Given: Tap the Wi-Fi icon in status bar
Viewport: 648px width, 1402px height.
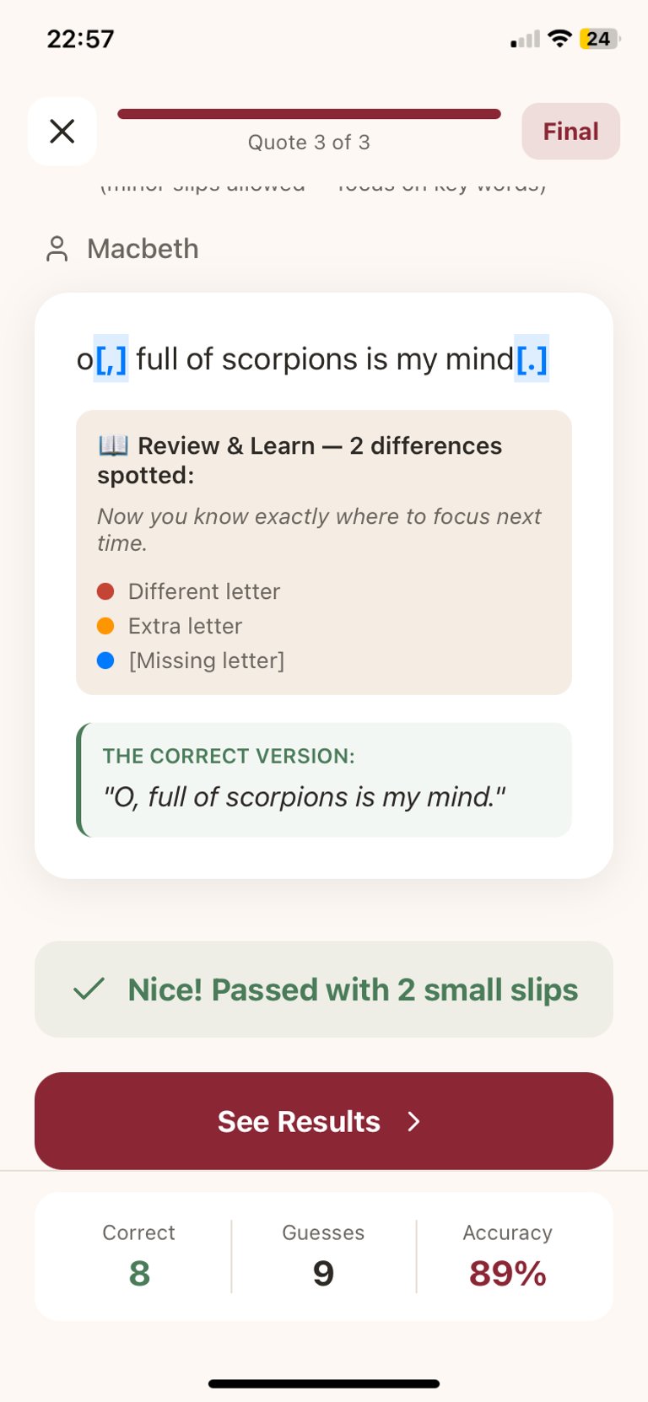Looking at the screenshot, I should 559,39.
